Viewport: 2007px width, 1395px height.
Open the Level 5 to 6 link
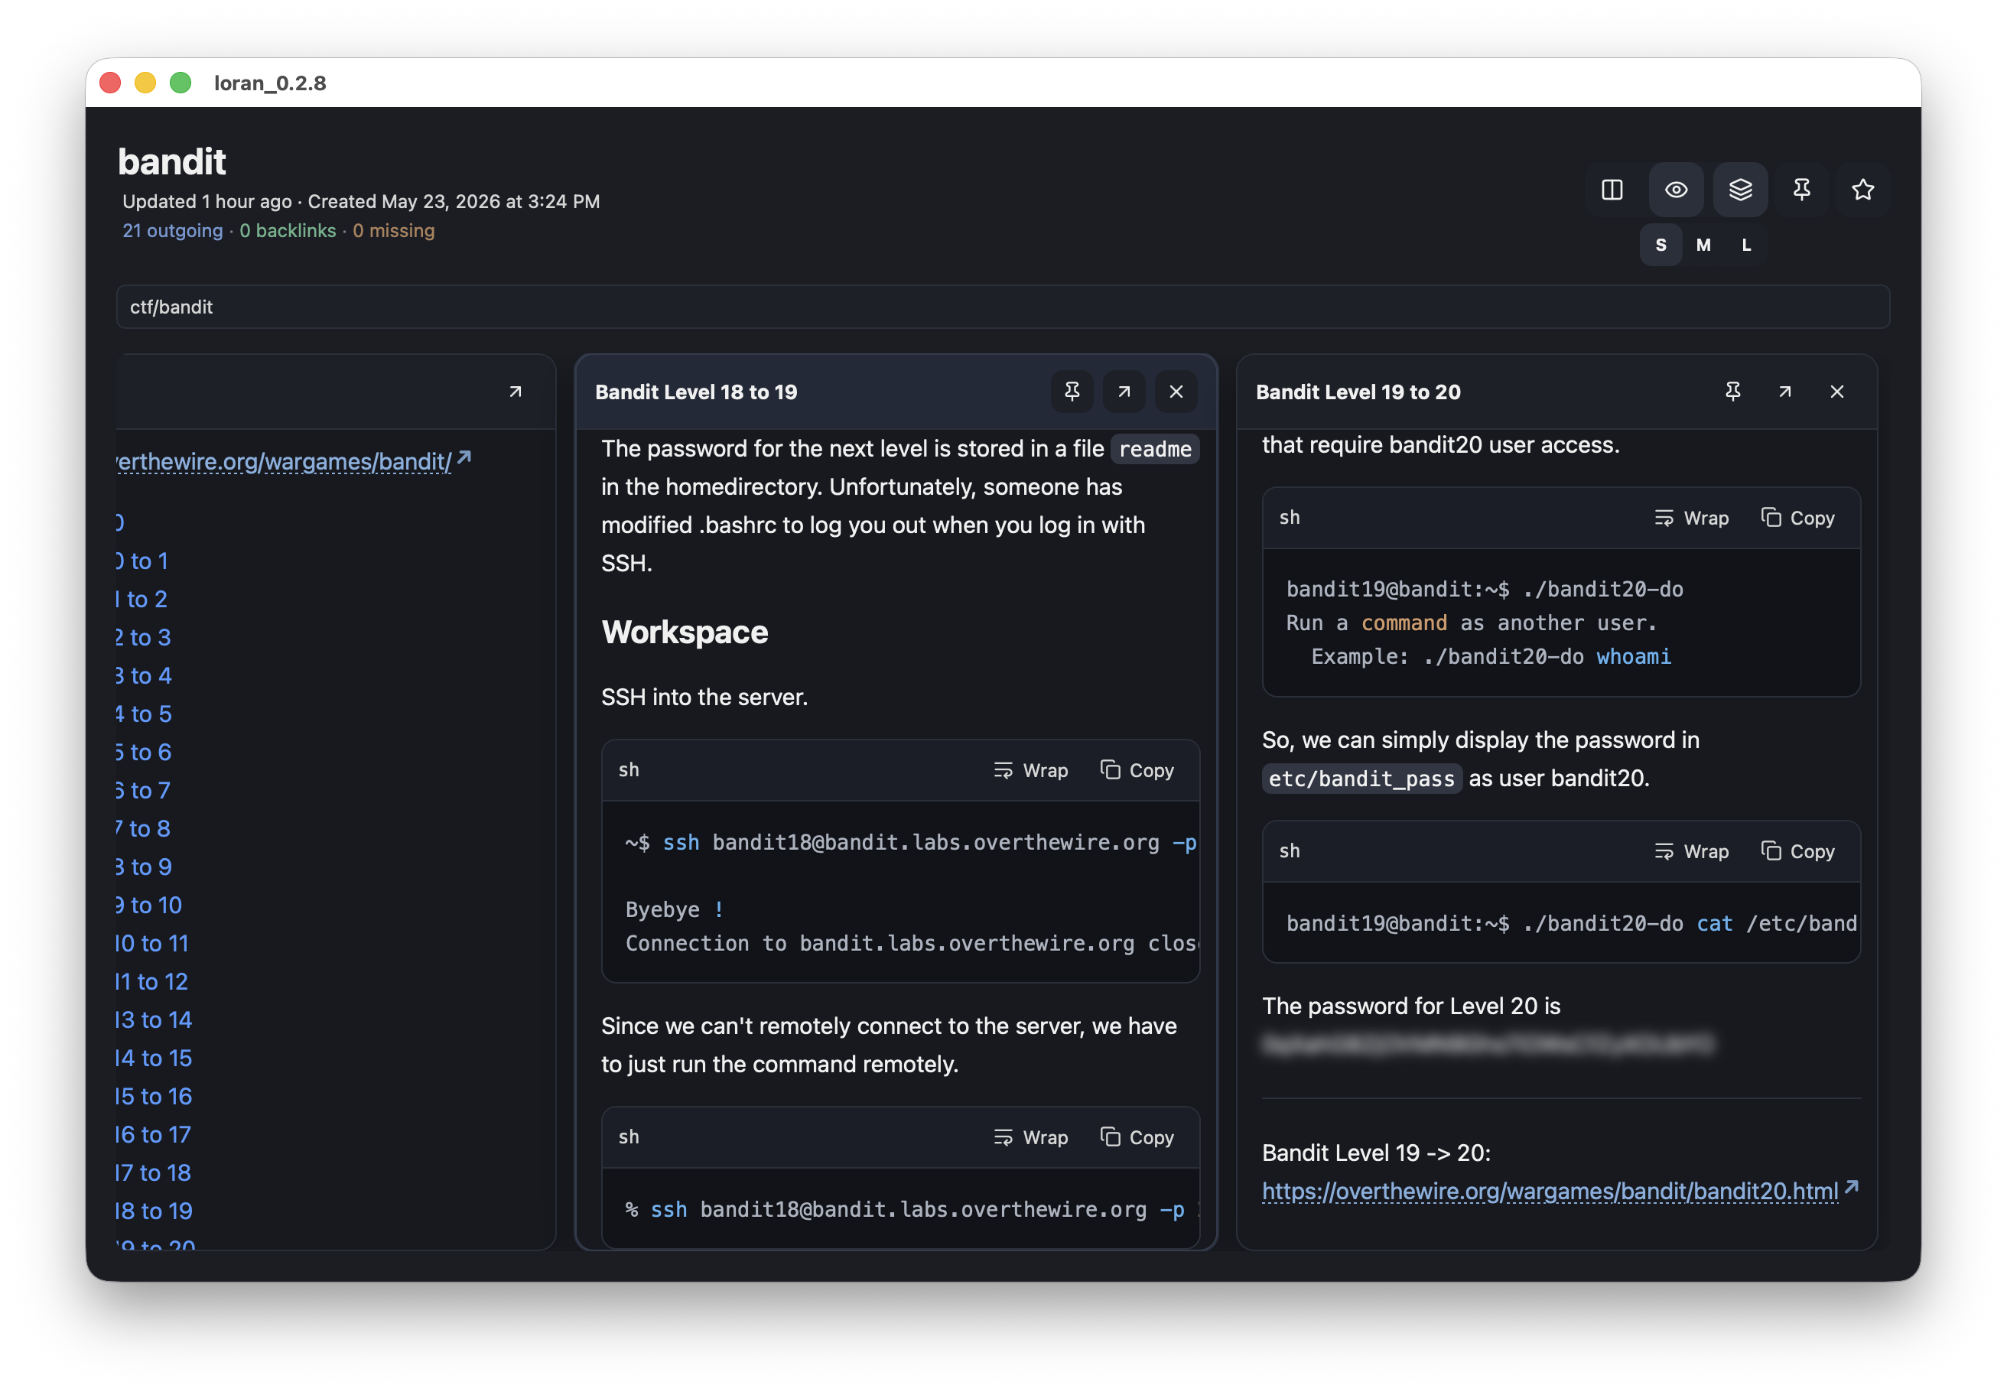(x=145, y=752)
